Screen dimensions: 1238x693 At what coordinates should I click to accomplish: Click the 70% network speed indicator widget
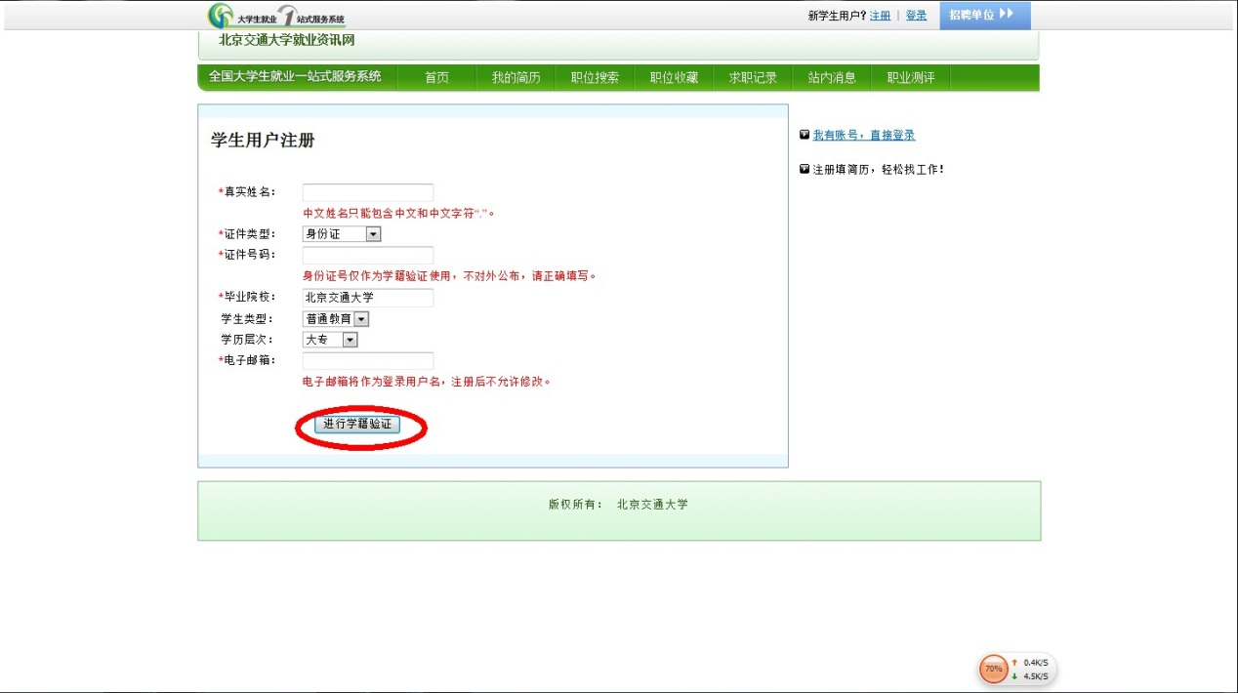pos(994,670)
